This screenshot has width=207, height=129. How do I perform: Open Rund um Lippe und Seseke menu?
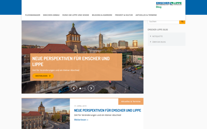76,15
